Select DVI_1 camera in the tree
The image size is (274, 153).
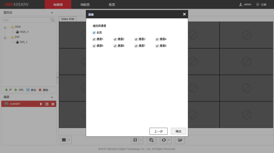point(23,42)
